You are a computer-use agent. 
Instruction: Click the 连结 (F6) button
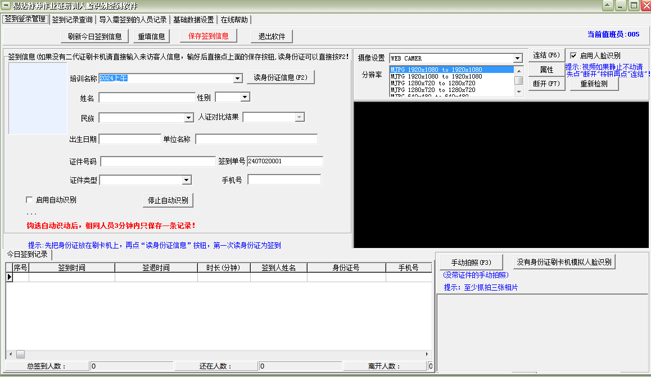click(546, 55)
